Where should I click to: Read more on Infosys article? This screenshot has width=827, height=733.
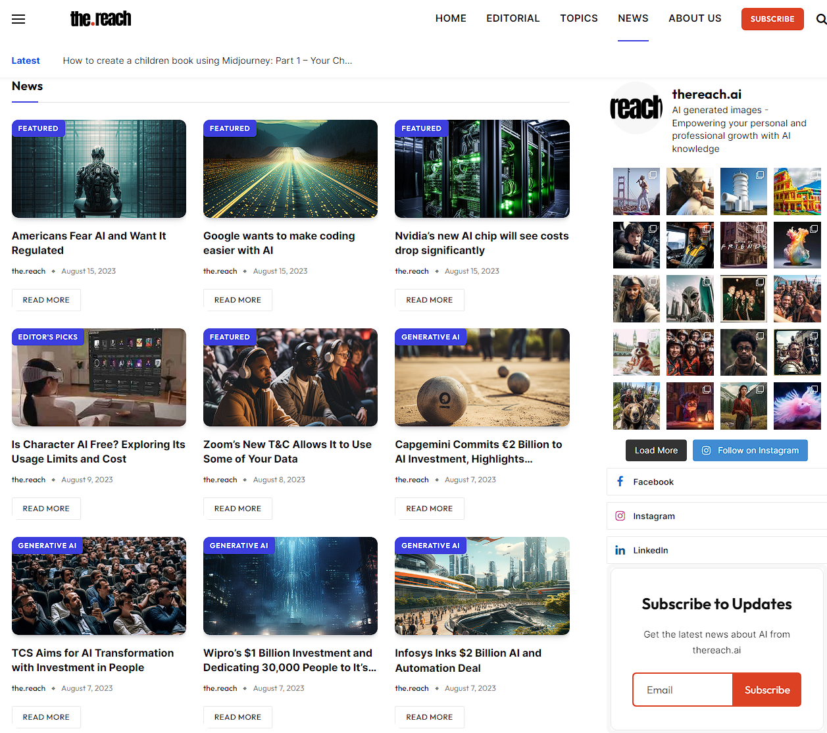coord(430,717)
